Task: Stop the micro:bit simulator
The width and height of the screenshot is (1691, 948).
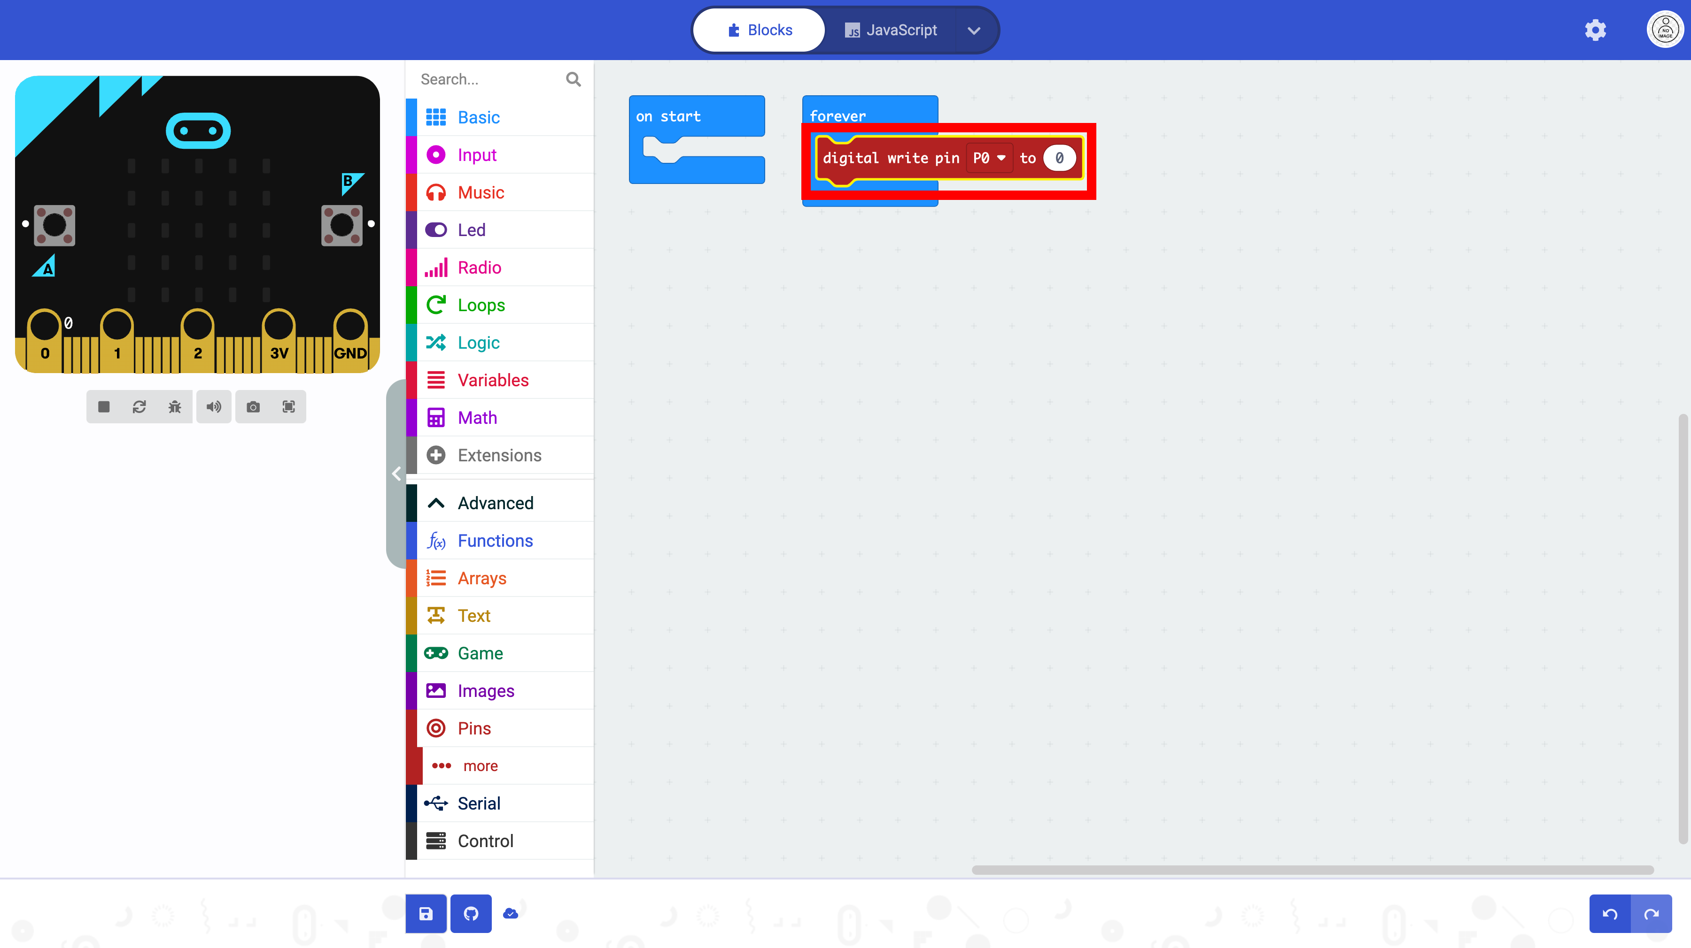Action: coord(104,407)
